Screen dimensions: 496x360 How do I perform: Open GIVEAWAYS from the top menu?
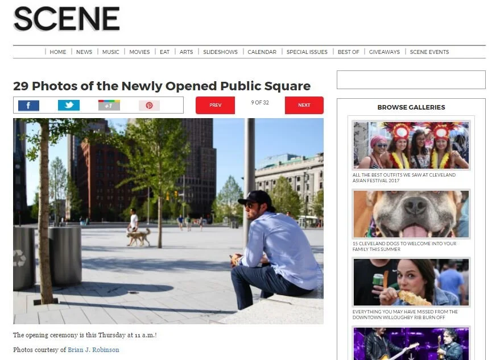tap(385, 52)
